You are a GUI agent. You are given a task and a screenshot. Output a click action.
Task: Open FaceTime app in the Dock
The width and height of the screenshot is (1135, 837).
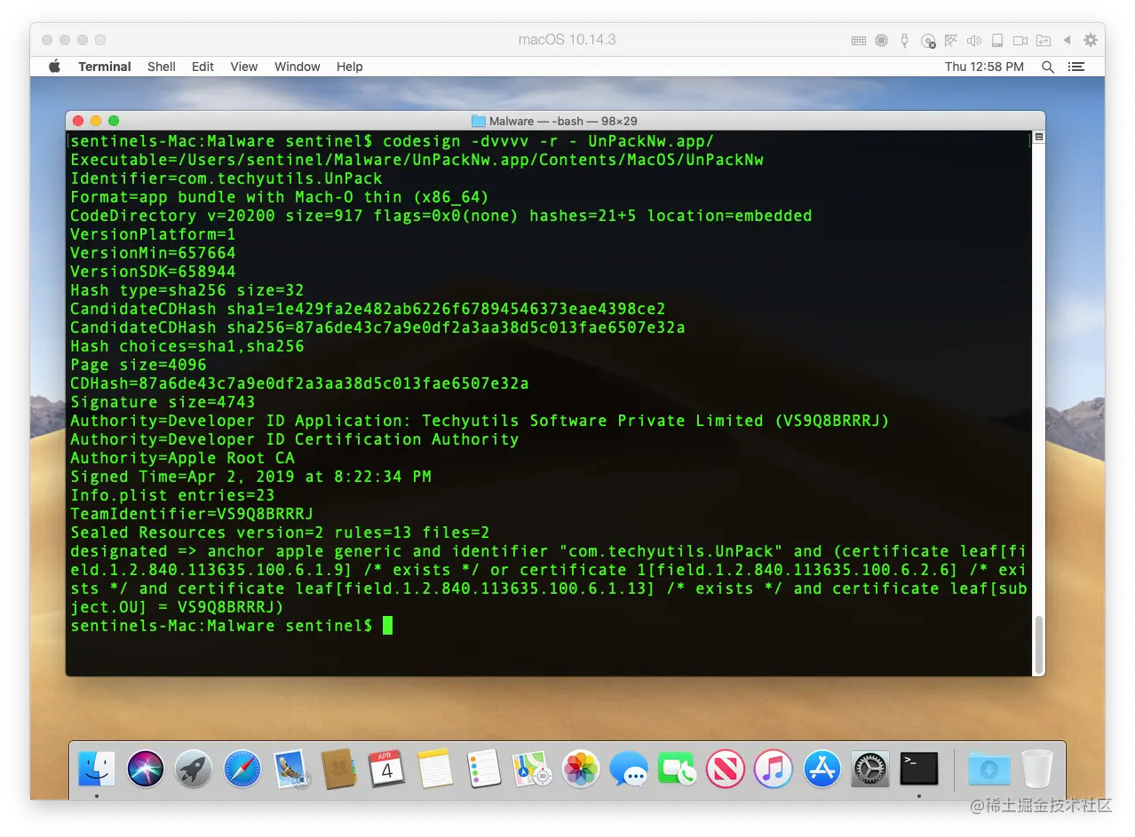(x=678, y=769)
